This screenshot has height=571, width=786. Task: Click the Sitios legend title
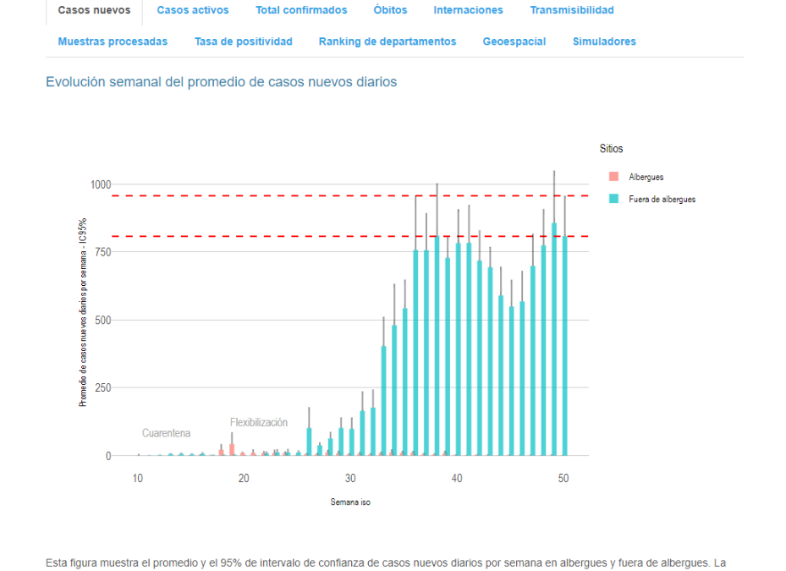click(611, 148)
